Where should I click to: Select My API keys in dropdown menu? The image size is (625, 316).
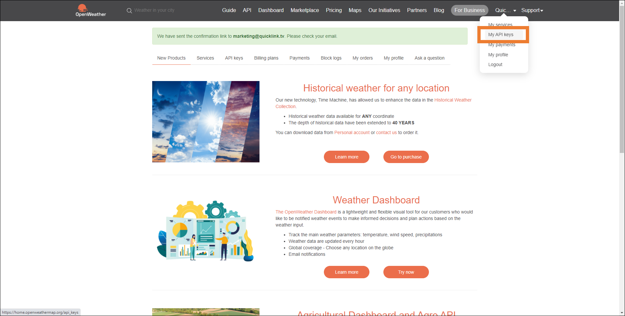click(x=501, y=34)
